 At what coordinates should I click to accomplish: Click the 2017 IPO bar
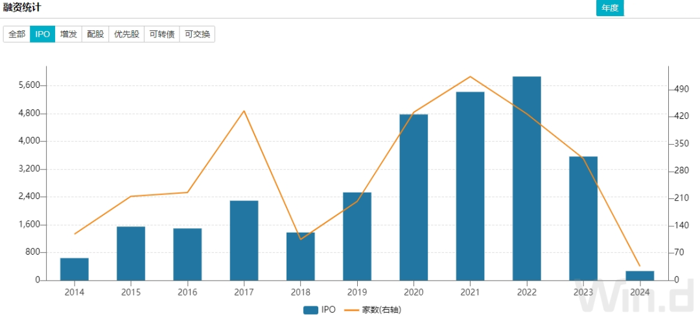(244, 240)
